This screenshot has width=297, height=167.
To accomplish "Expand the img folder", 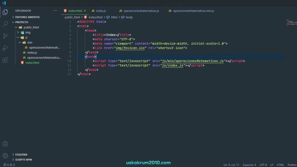I will [28, 32].
